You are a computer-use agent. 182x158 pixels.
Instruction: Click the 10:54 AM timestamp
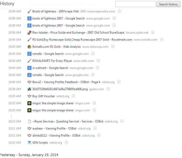tap(15, 33)
